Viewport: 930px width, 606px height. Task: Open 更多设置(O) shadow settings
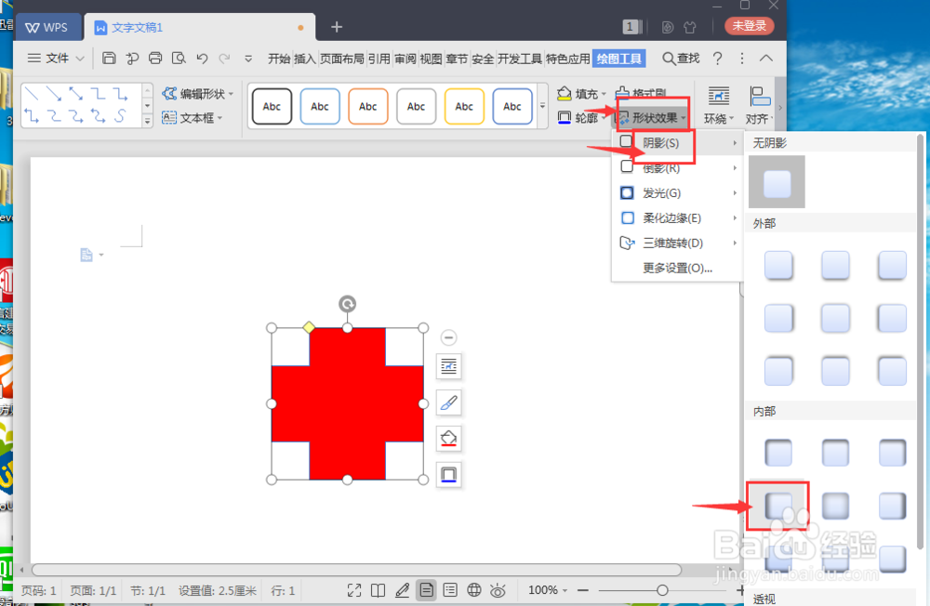675,268
